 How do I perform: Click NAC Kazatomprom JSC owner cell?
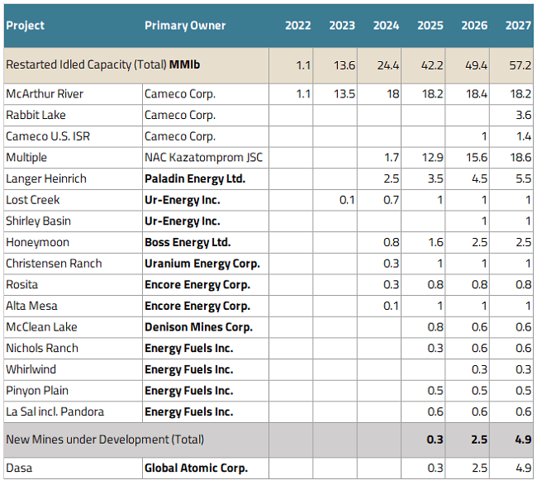pos(206,158)
